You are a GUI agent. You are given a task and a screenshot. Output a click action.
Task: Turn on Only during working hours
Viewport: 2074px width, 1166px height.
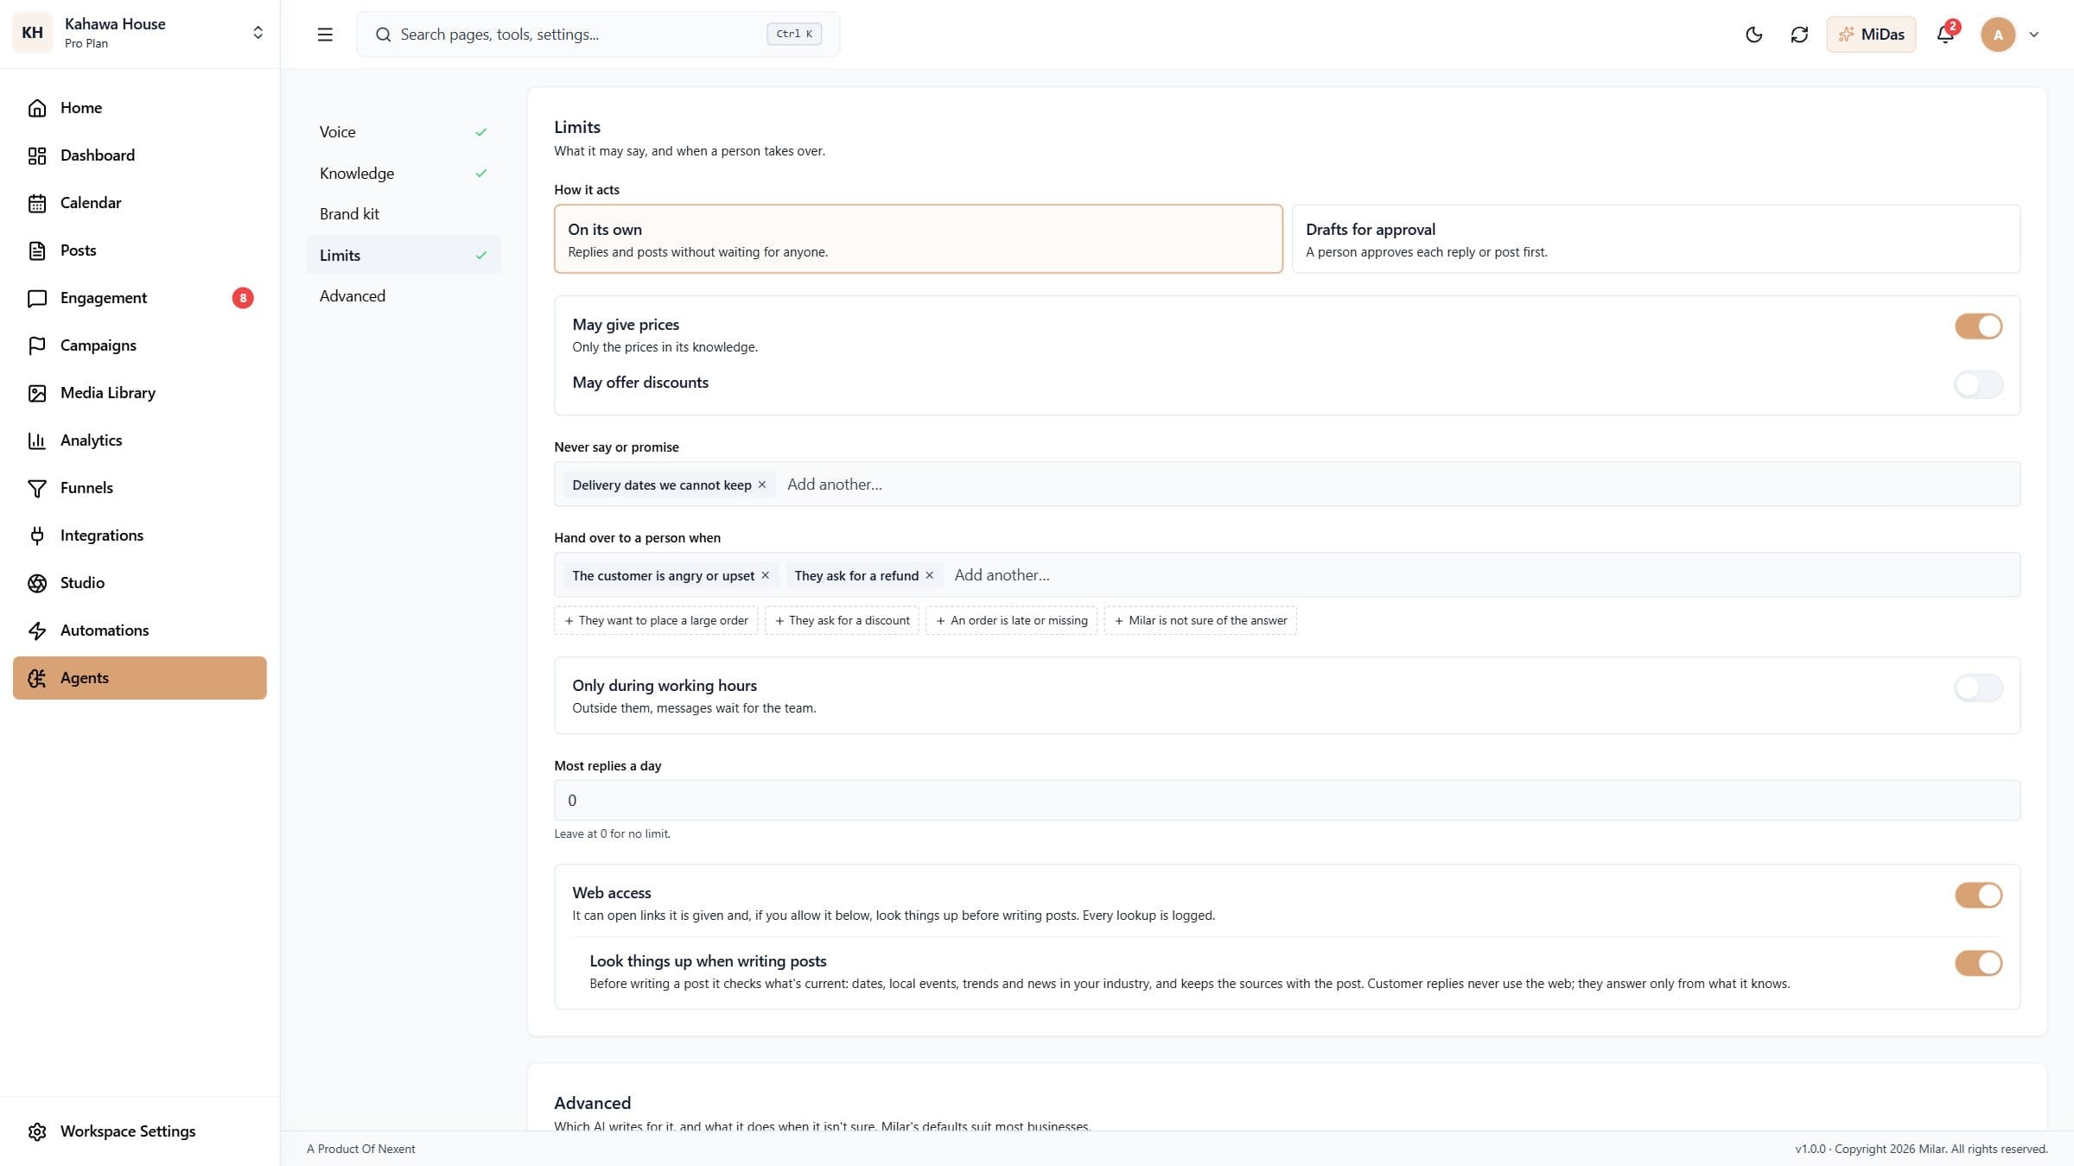pyautogui.click(x=1978, y=688)
